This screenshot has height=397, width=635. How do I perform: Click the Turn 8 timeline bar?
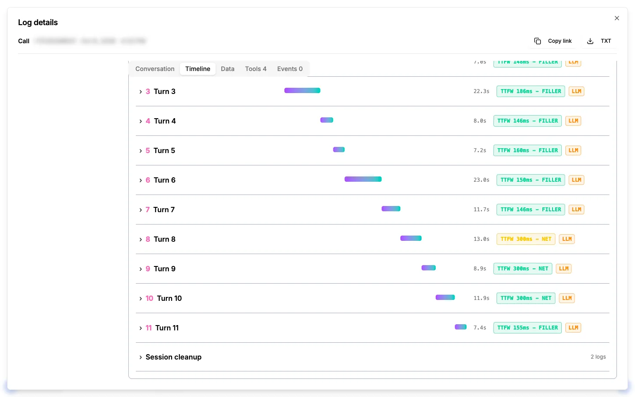click(411, 238)
